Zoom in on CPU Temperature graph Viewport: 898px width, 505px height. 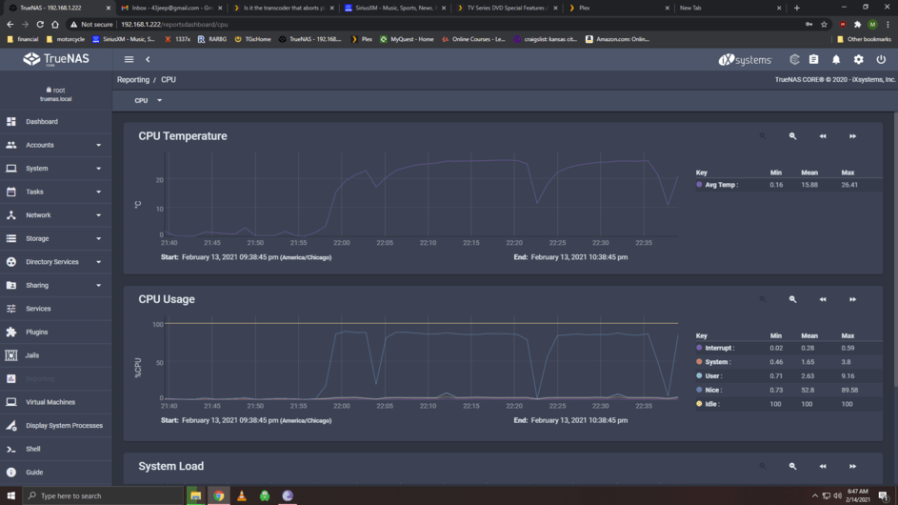792,136
